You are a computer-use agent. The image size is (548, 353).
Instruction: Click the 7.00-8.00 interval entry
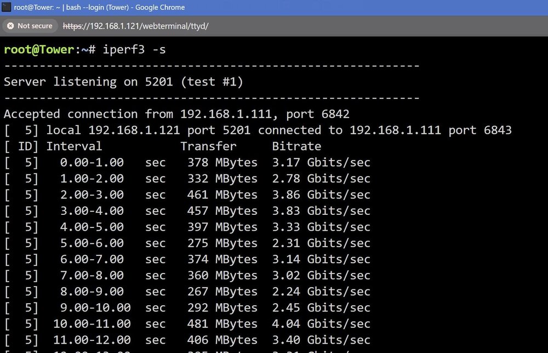point(92,275)
